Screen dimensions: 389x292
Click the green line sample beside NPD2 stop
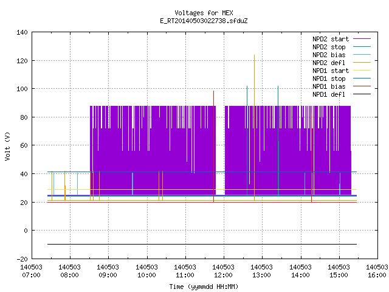(x=362, y=46)
